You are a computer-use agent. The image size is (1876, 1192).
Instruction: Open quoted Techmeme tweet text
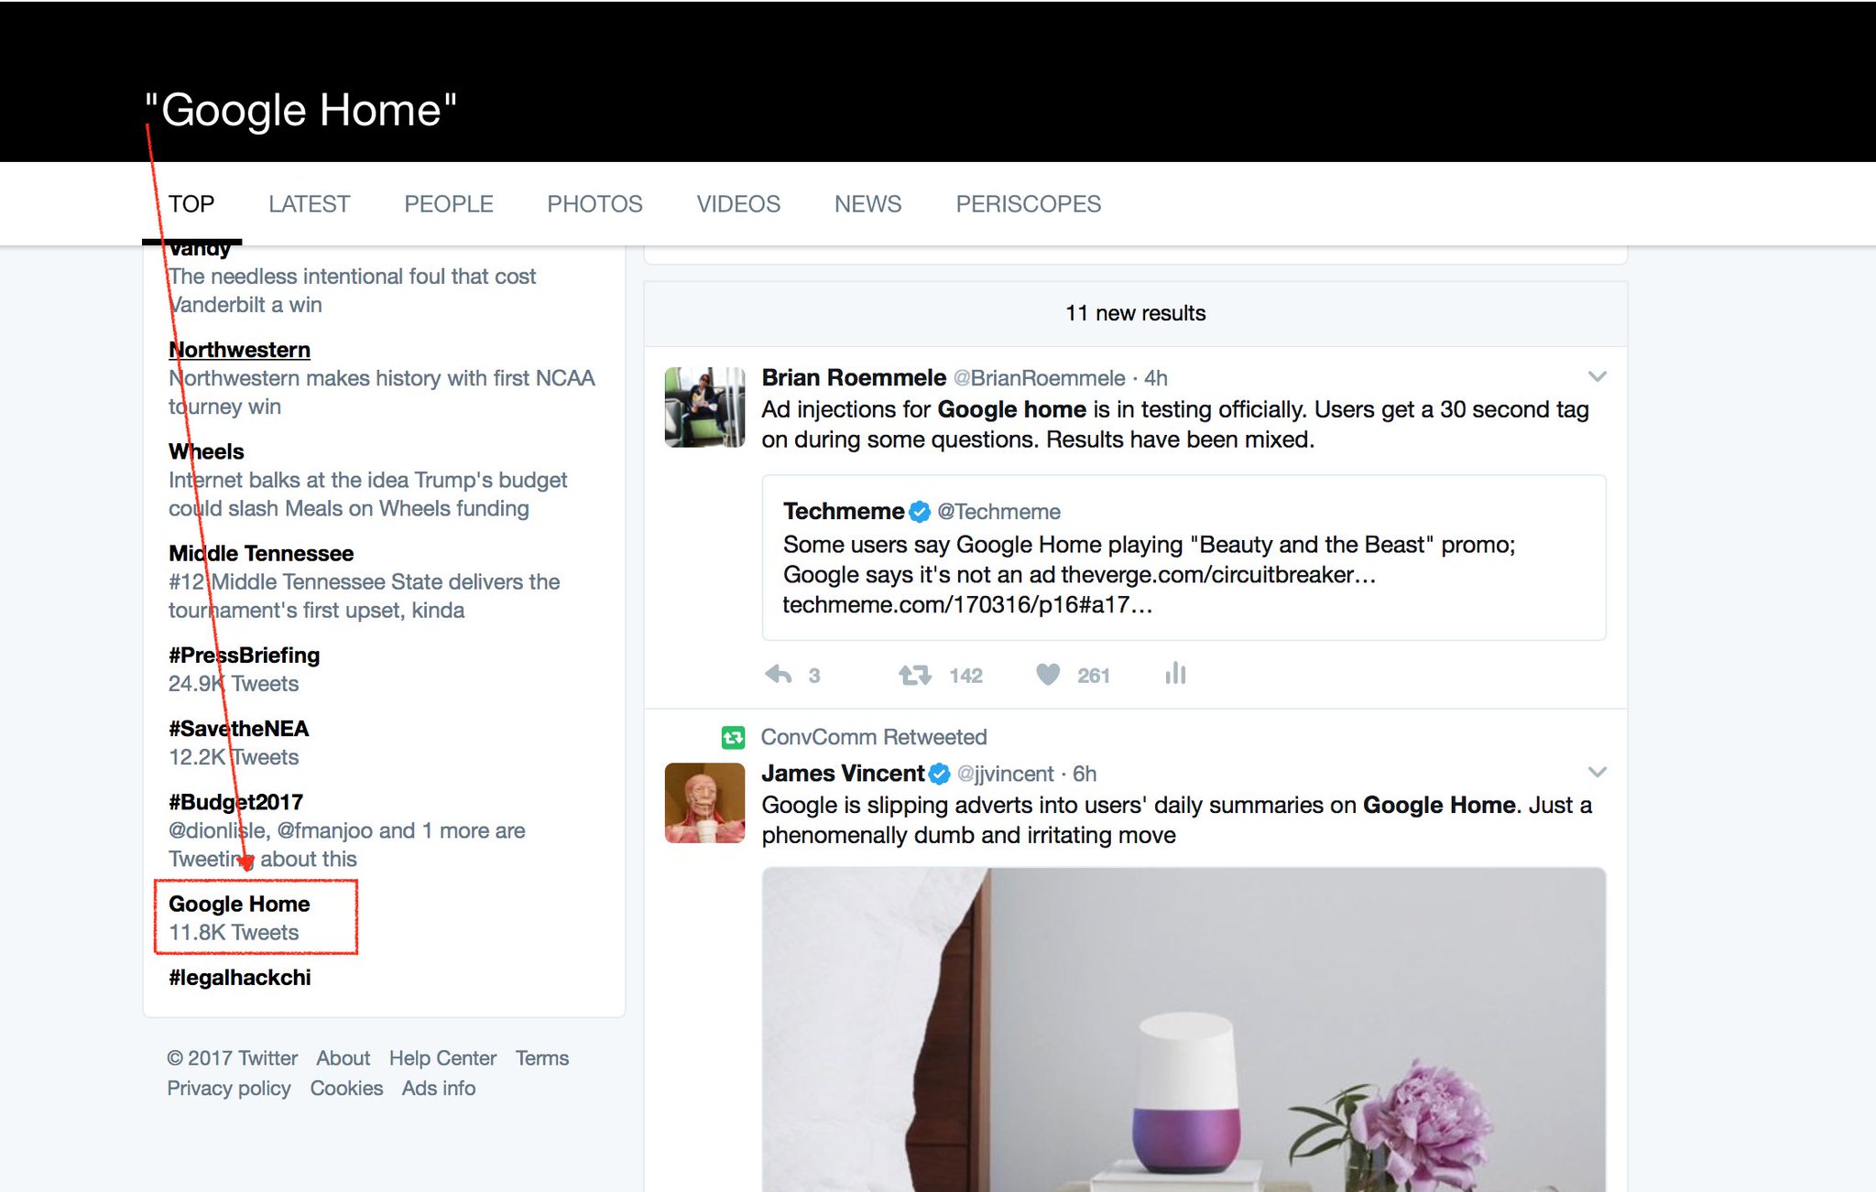(x=1150, y=574)
